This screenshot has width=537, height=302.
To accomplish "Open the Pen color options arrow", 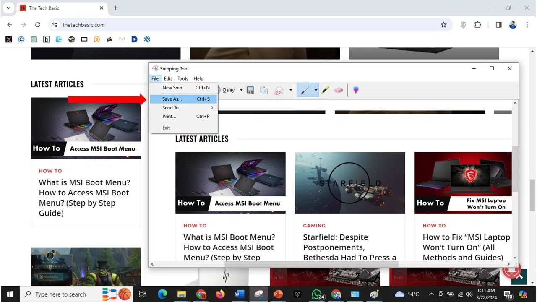I will coord(316,90).
